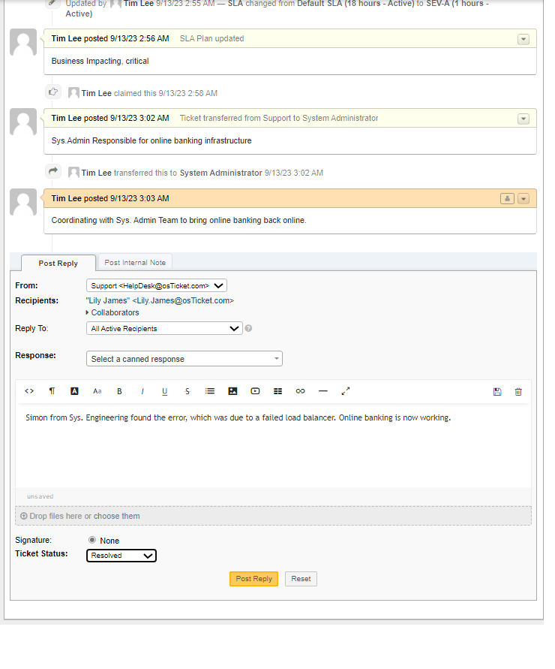This screenshot has height=669, width=555.
Task: Insert a video in the response editor
Action: (254, 390)
